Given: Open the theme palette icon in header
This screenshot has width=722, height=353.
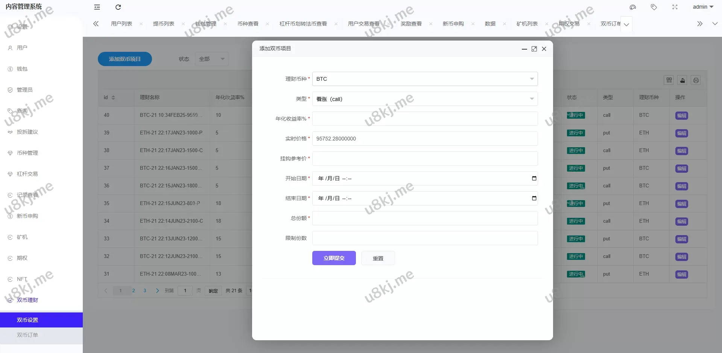Looking at the screenshot, I should pyautogui.click(x=632, y=7).
